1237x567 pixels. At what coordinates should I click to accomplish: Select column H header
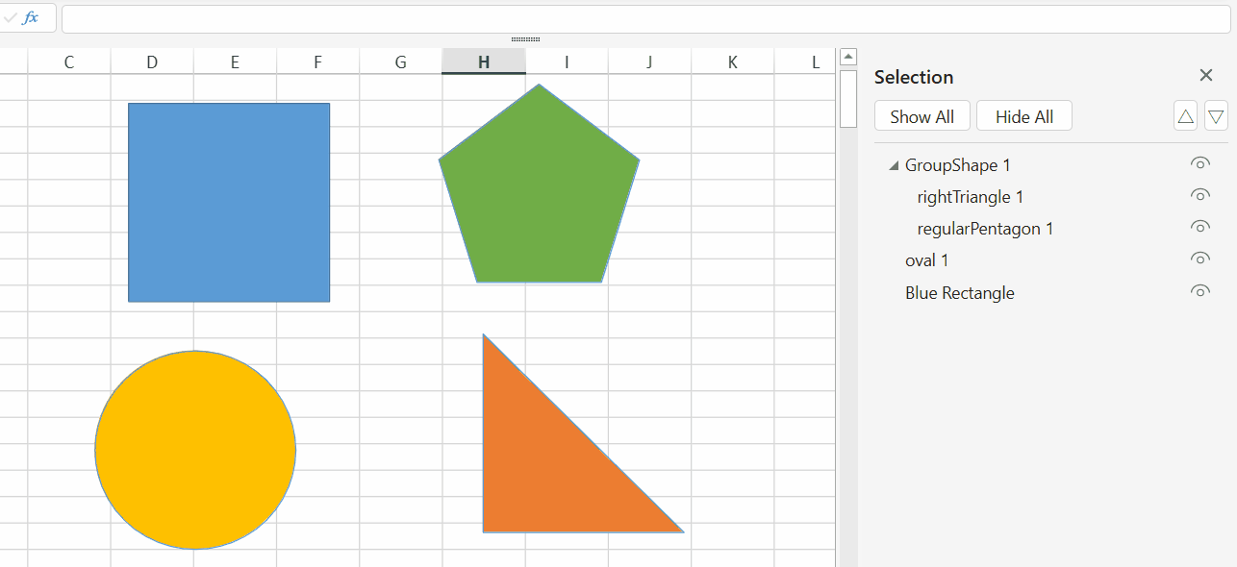point(484,62)
